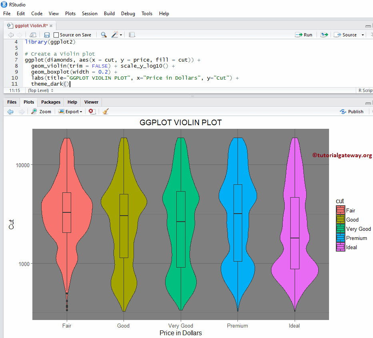Open a new source document from toolbar icon
373x338 pixels.
coord(33,35)
